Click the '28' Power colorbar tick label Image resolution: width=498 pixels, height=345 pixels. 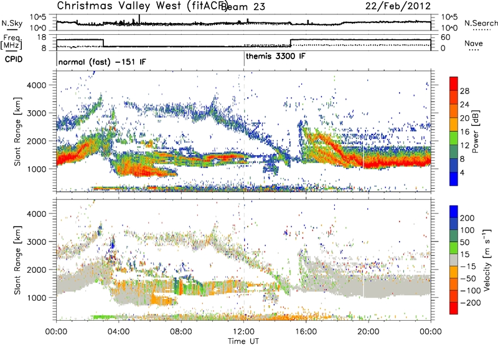click(x=464, y=91)
